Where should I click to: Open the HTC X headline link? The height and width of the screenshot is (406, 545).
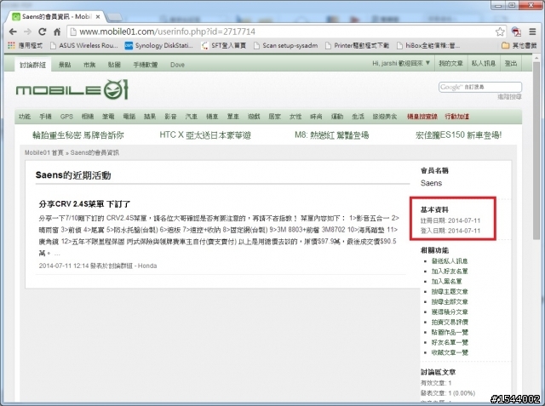[205, 135]
